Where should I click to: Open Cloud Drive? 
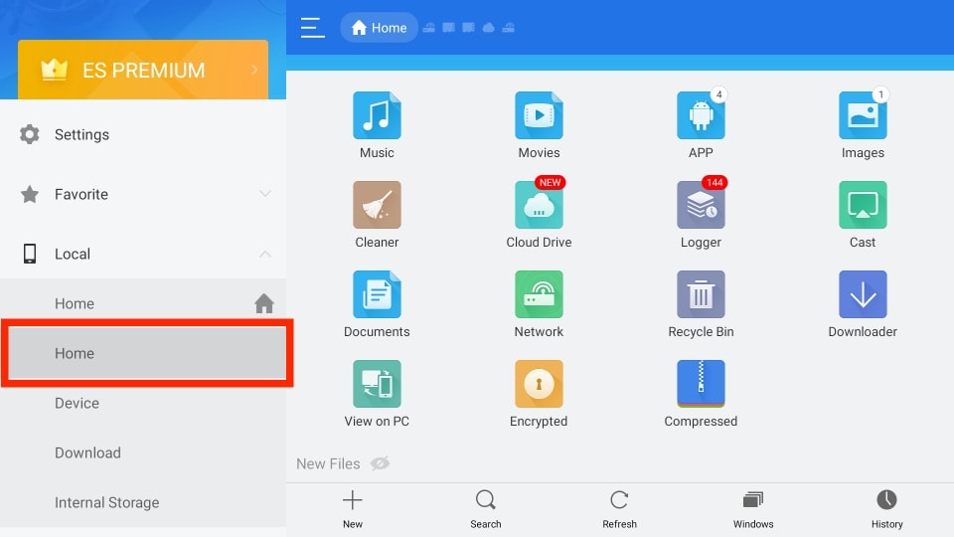pos(539,205)
